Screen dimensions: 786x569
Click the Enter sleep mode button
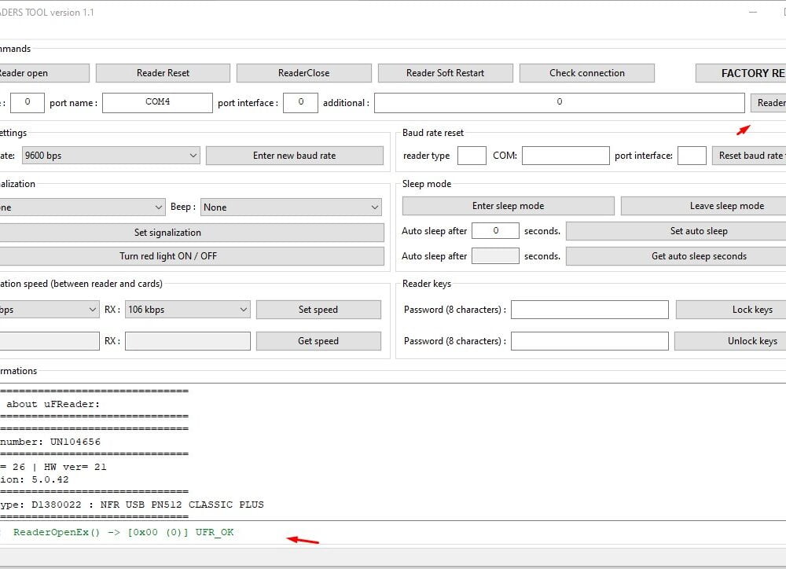pos(508,206)
